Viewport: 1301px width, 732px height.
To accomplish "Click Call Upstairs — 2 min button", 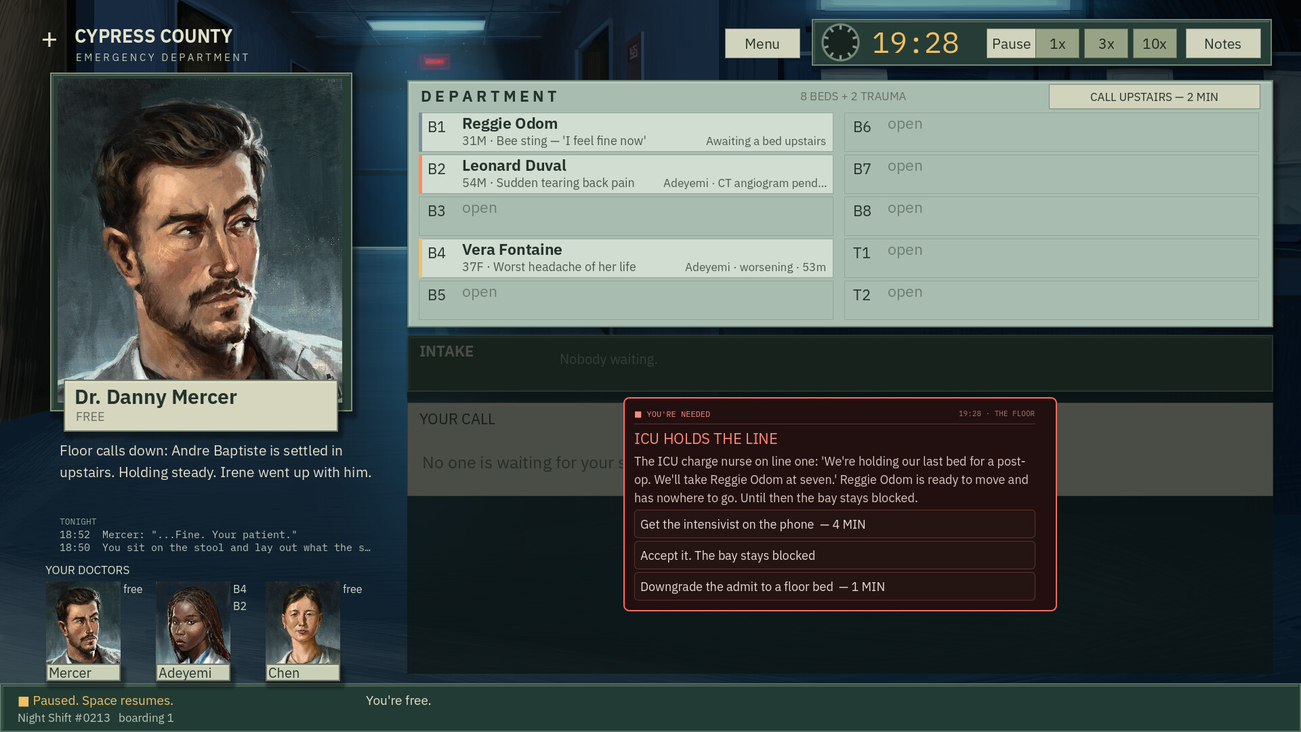I will pos(1154,97).
